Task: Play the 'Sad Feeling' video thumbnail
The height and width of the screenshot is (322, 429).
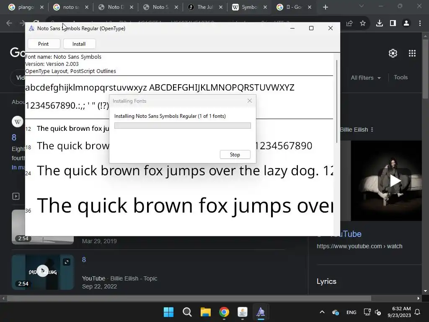Action: click(x=43, y=271)
